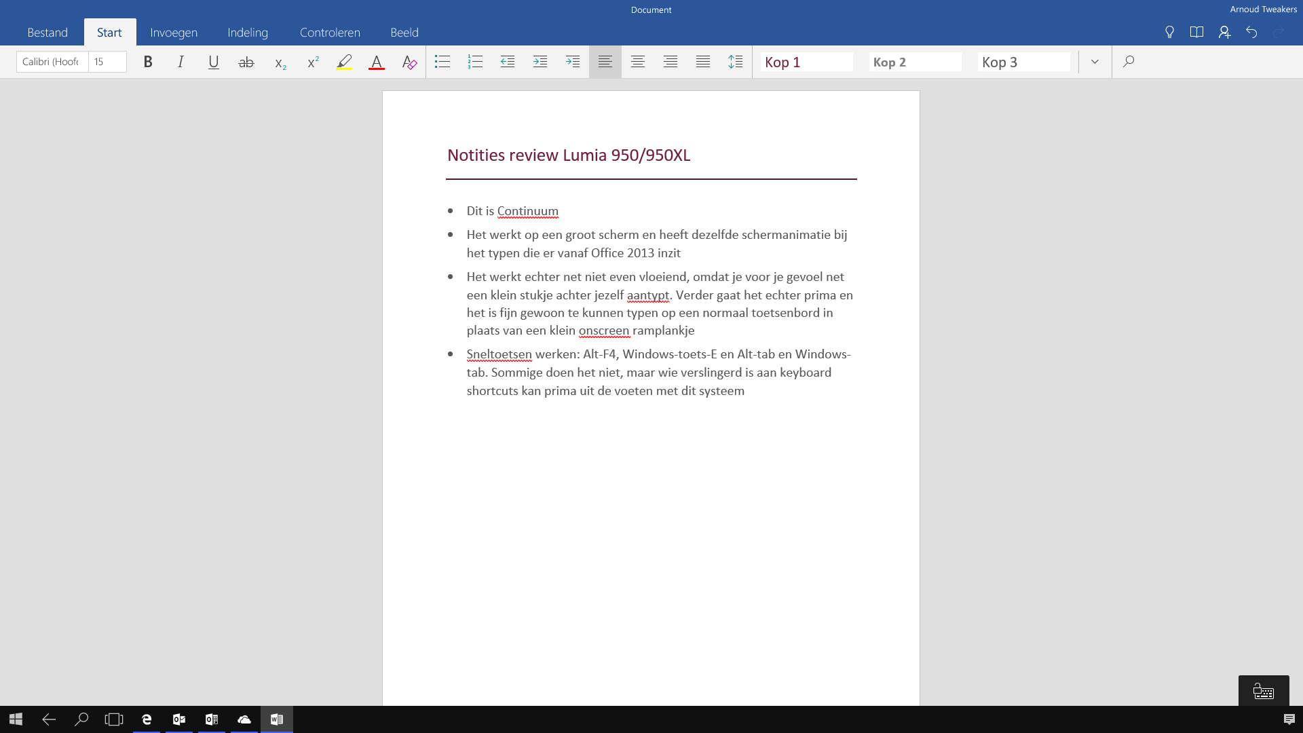Show the on-screen keyboard

[x=1264, y=691]
